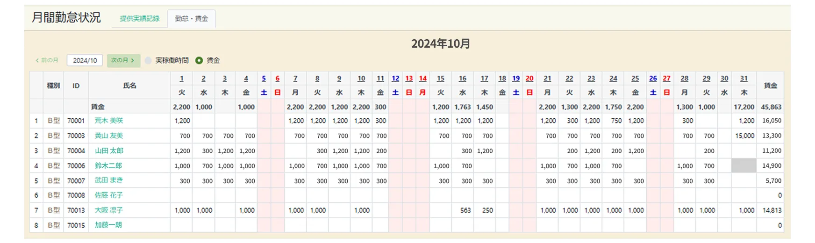Screen dimensions: 815x243
Task: Open employee link 山田 太郎
Action: [109, 150]
